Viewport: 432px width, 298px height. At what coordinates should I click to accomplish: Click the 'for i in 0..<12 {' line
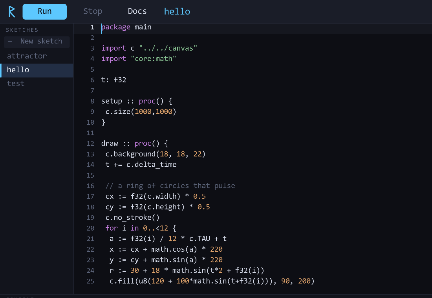click(x=141, y=228)
